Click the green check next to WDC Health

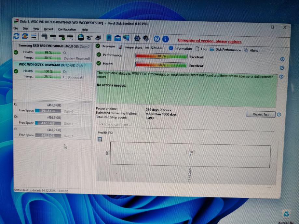tap(16, 71)
